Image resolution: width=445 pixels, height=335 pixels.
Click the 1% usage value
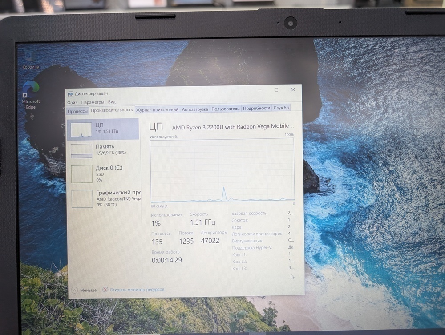[x=156, y=223]
